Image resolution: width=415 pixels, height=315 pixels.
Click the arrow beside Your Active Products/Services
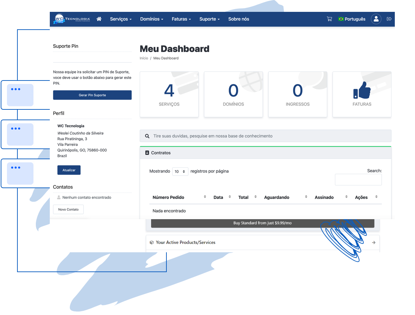[374, 243]
